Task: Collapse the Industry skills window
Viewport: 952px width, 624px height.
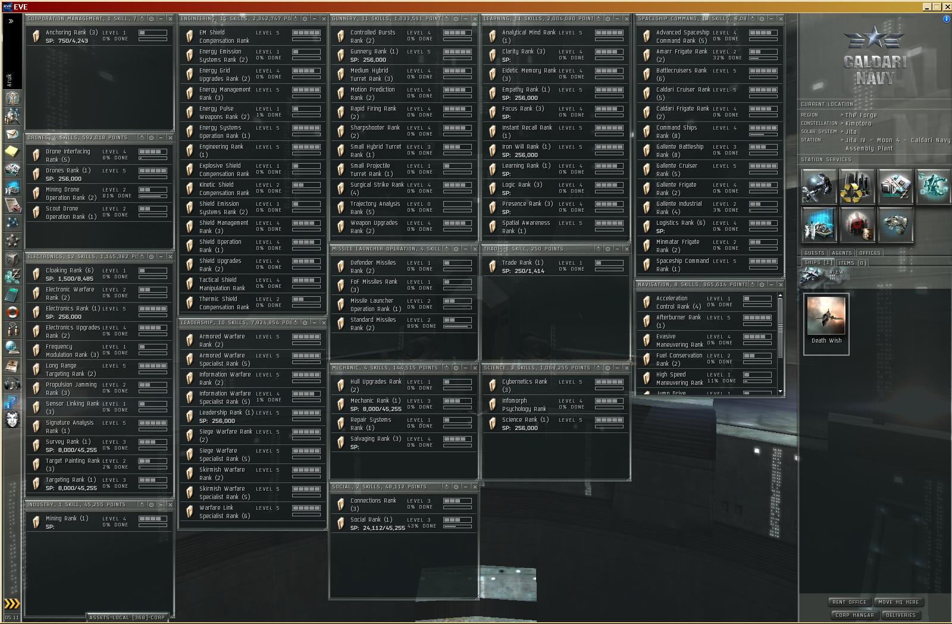Action: click(x=161, y=504)
